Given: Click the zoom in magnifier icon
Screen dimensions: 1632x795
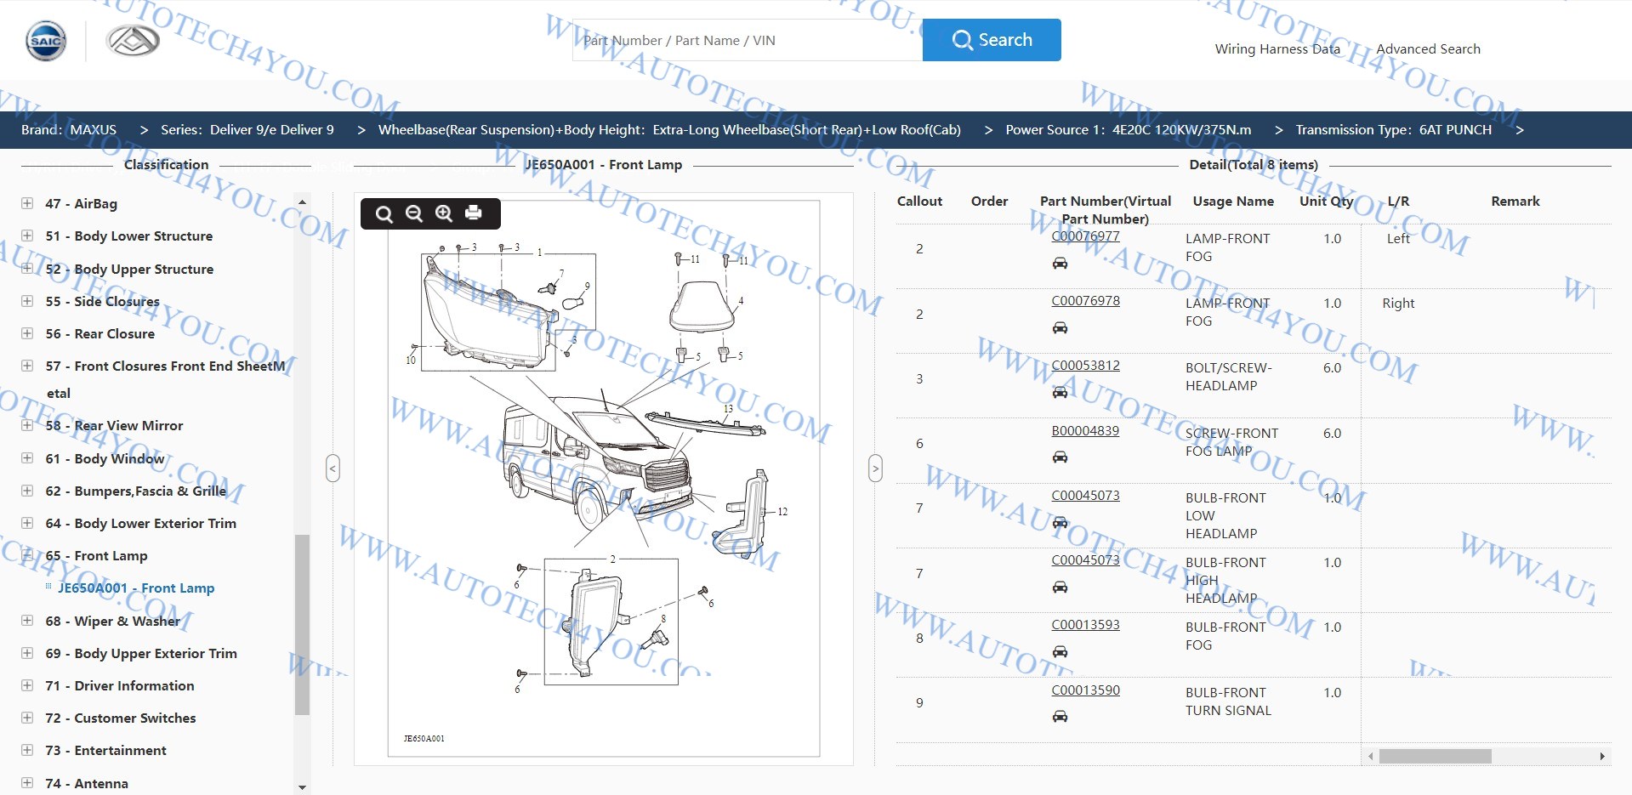Looking at the screenshot, I should pyautogui.click(x=444, y=213).
